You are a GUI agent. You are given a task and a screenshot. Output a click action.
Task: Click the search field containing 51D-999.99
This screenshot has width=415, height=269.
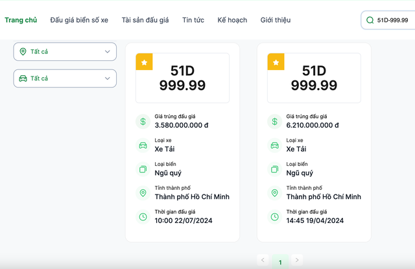(x=393, y=20)
